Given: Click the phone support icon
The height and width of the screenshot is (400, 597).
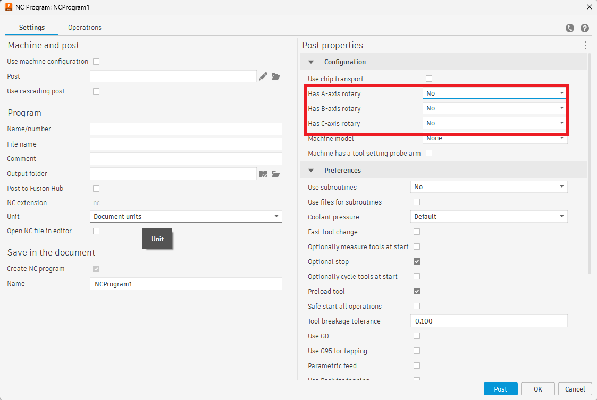Looking at the screenshot, I should tap(569, 28).
